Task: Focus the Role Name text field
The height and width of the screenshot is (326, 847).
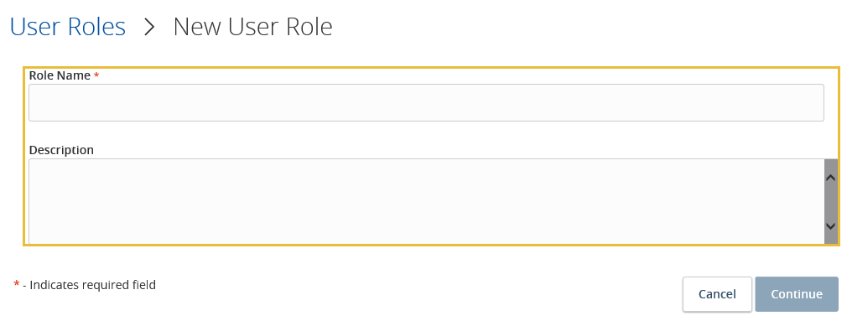Action: point(426,102)
